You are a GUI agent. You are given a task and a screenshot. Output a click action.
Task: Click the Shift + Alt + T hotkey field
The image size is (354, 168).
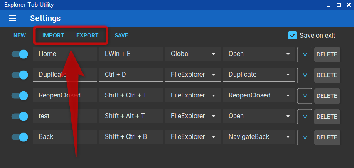pos(131,116)
